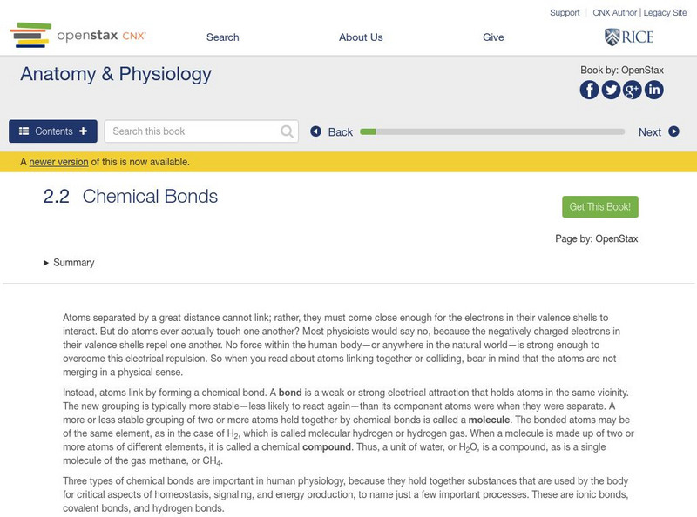The image size is (697, 517).
Task: Select the Give menu item
Action: click(493, 37)
